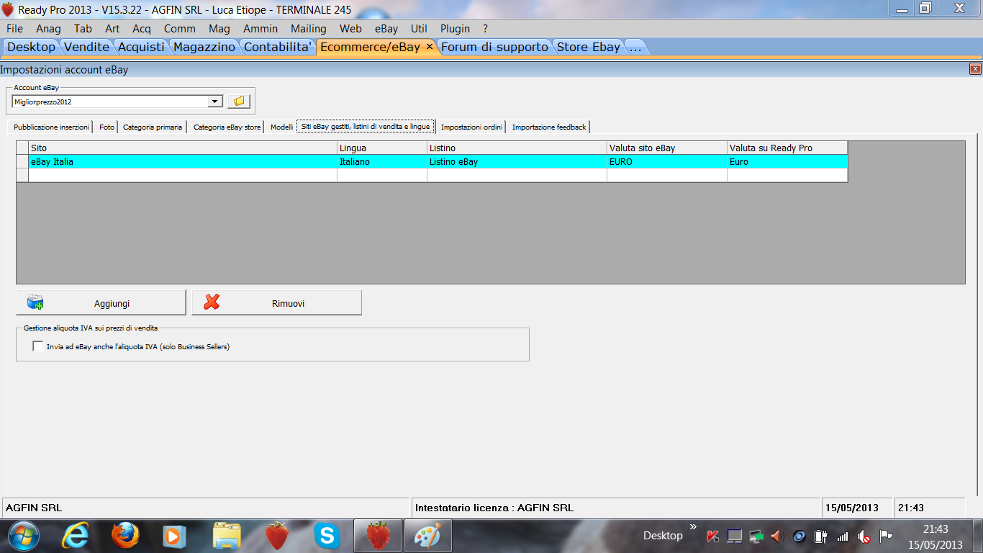Open the File menu
This screenshot has width=983, height=553.
(x=14, y=29)
